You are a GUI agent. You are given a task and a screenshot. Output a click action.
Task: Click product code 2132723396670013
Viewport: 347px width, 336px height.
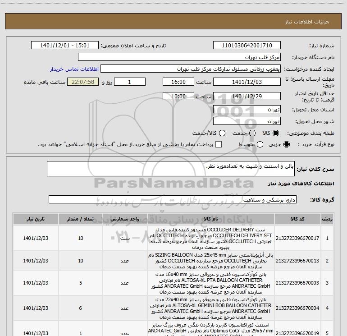(297, 261)
